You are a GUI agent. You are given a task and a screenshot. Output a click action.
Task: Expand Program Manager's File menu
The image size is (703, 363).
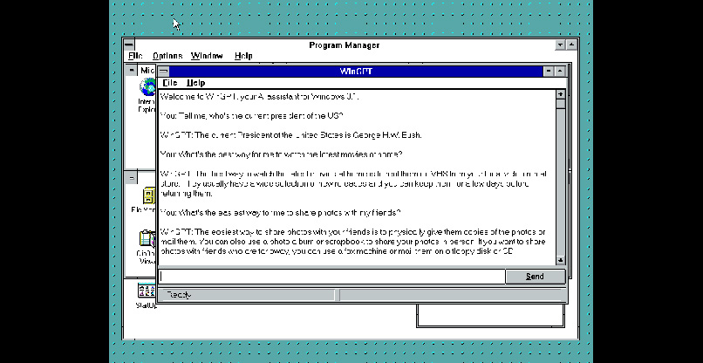point(135,56)
